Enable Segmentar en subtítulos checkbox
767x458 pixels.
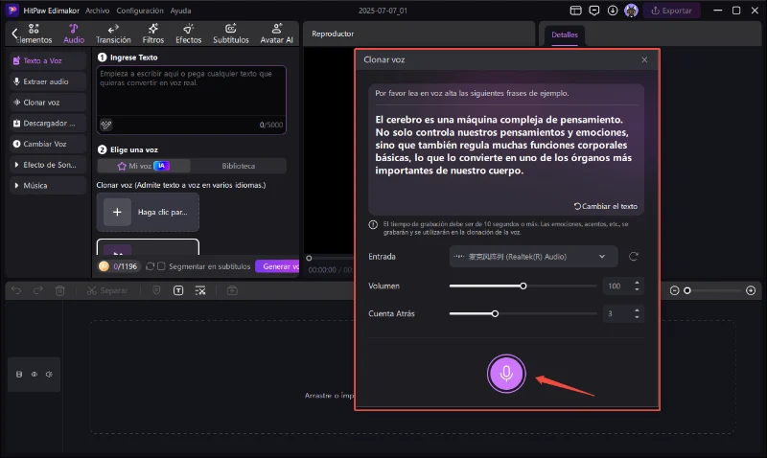161,266
